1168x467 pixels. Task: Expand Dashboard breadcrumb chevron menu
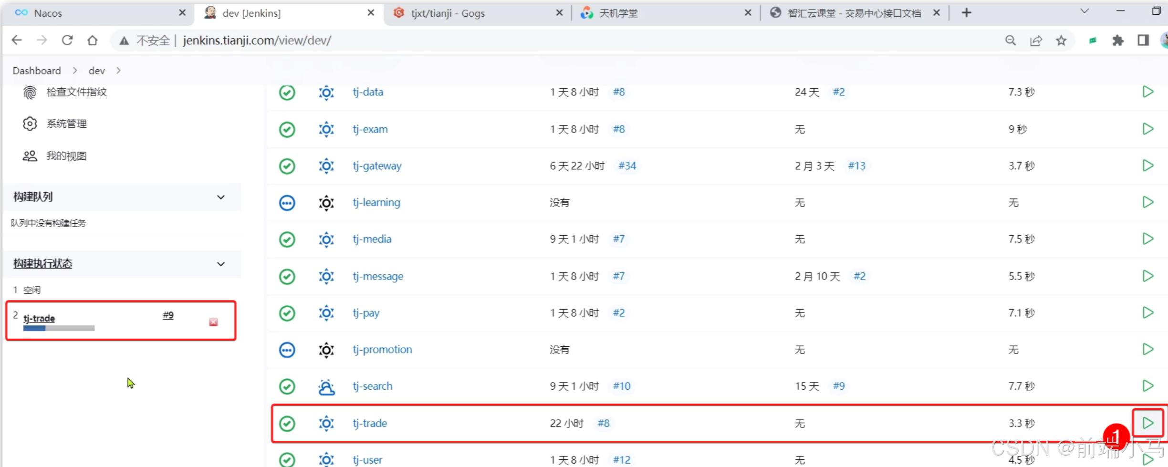pyautogui.click(x=75, y=71)
